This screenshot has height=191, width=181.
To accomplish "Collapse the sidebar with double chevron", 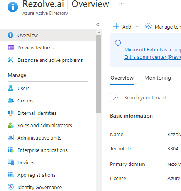I will [x=98, y=24].
